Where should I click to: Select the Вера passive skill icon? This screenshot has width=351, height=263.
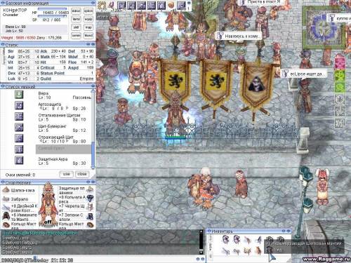coord(19,95)
